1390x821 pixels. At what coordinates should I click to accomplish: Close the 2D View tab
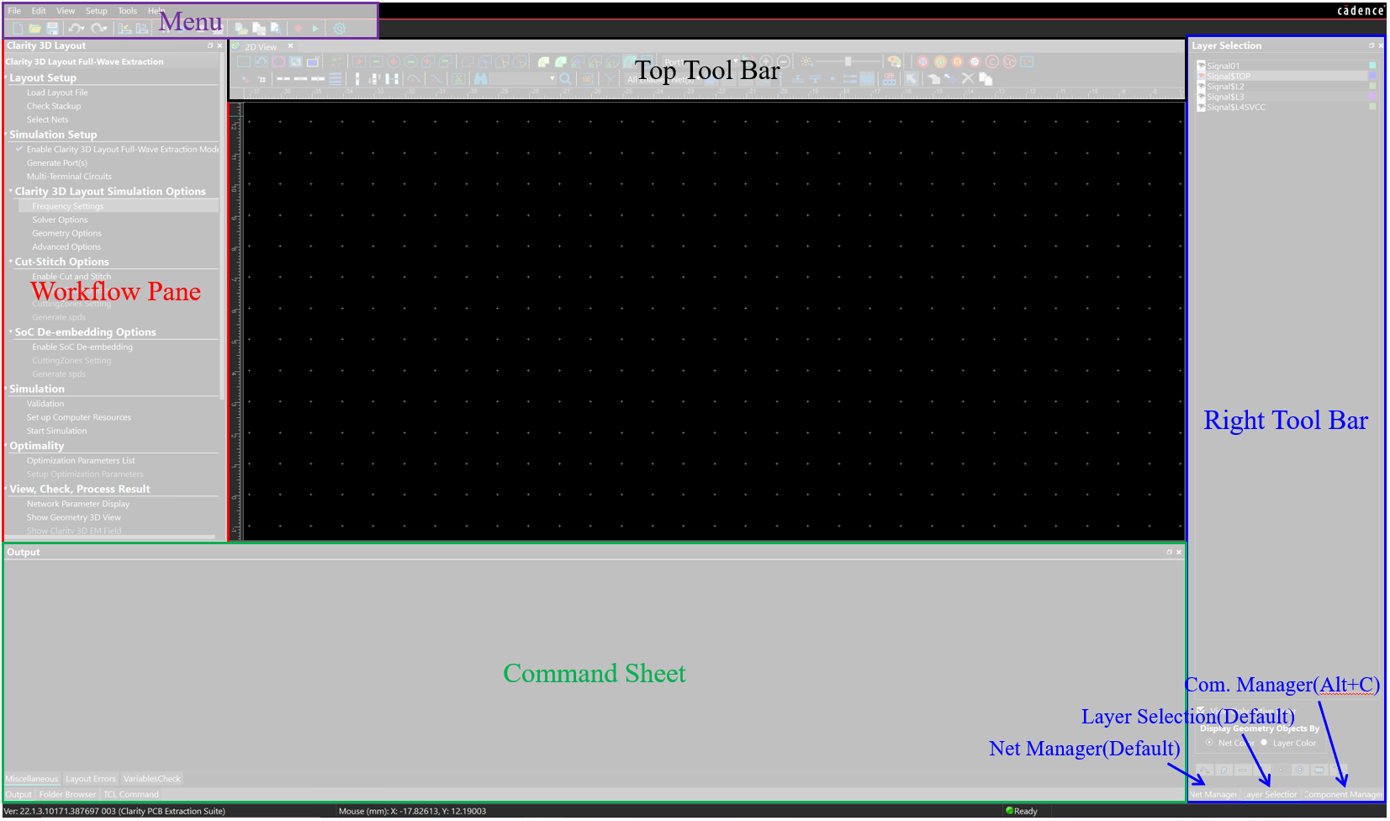pos(291,46)
